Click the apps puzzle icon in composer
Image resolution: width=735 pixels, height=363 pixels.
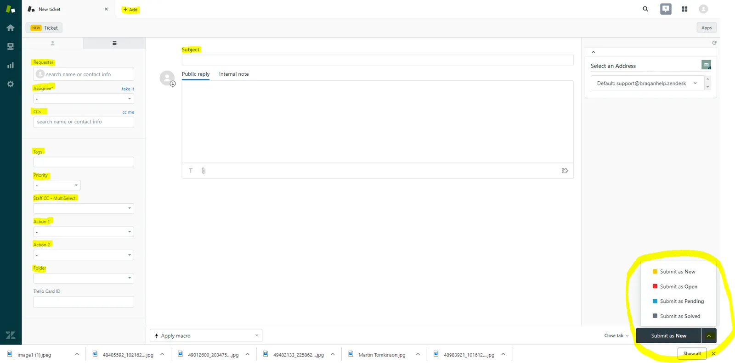(565, 171)
